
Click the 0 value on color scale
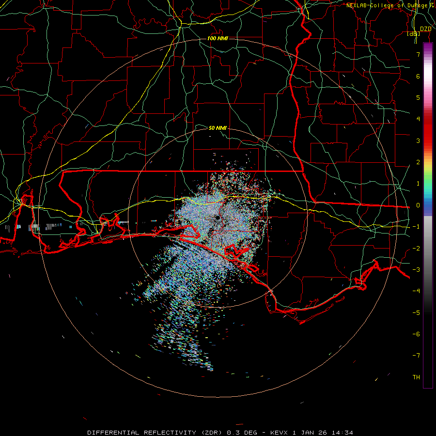(x=418, y=205)
